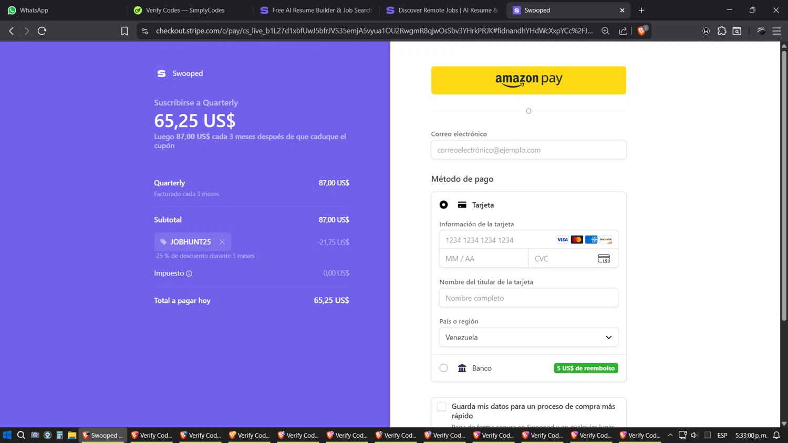Click the browser address bar URL
The height and width of the screenshot is (443, 788).
(x=374, y=31)
